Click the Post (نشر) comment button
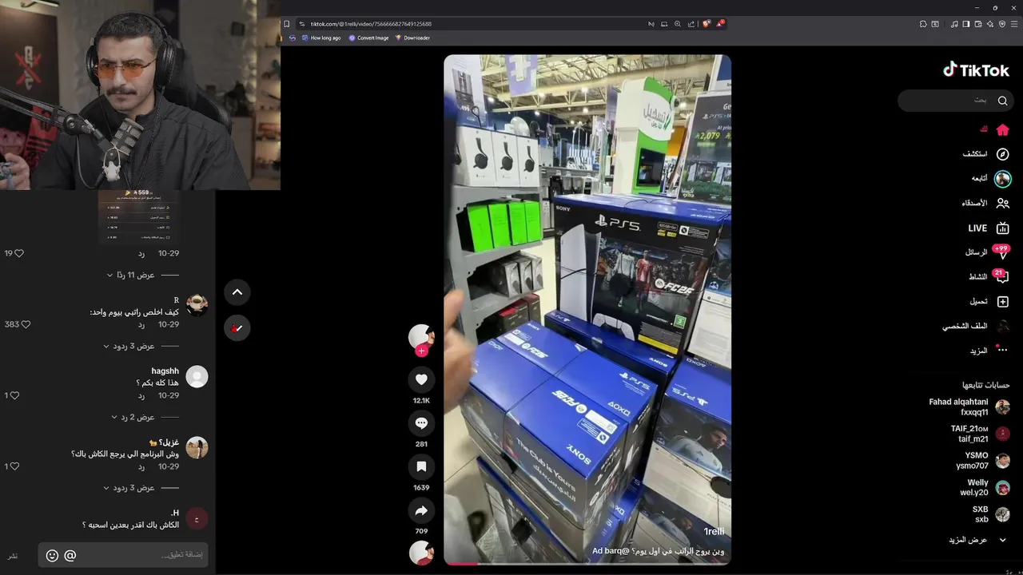1023x575 pixels. coord(13,556)
